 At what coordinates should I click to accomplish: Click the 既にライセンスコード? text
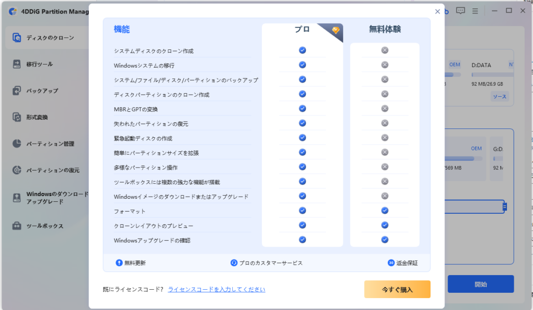click(133, 289)
